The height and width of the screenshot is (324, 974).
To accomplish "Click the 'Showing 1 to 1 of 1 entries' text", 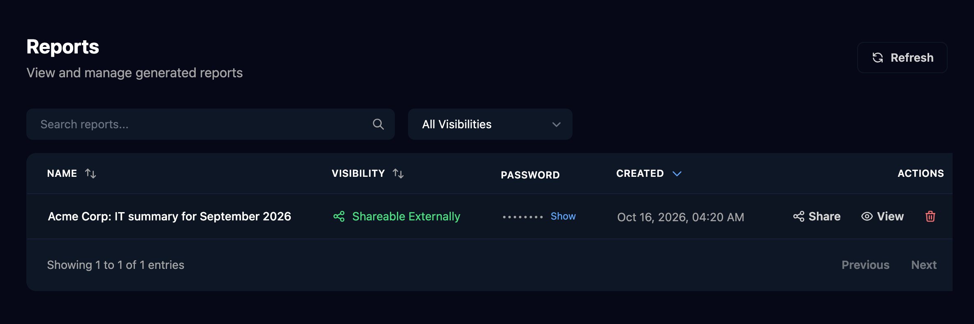I will click(116, 265).
